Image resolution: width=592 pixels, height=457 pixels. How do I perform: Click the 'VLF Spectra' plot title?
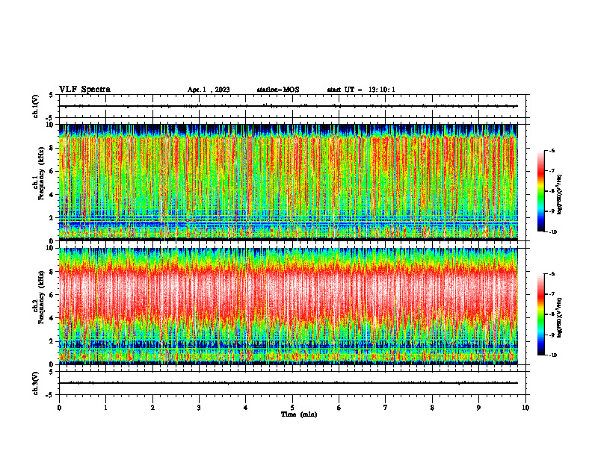coord(84,90)
